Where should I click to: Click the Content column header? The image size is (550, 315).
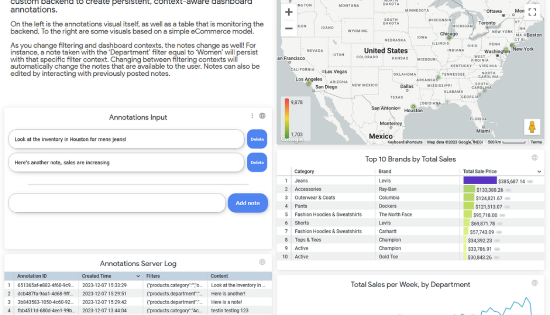219,276
